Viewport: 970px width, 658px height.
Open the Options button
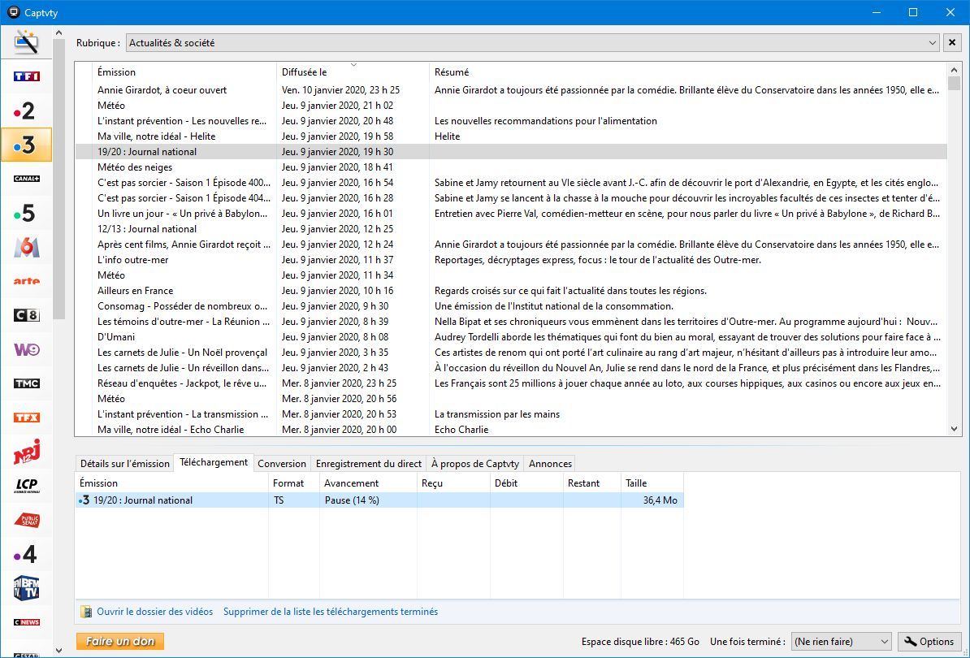930,642
